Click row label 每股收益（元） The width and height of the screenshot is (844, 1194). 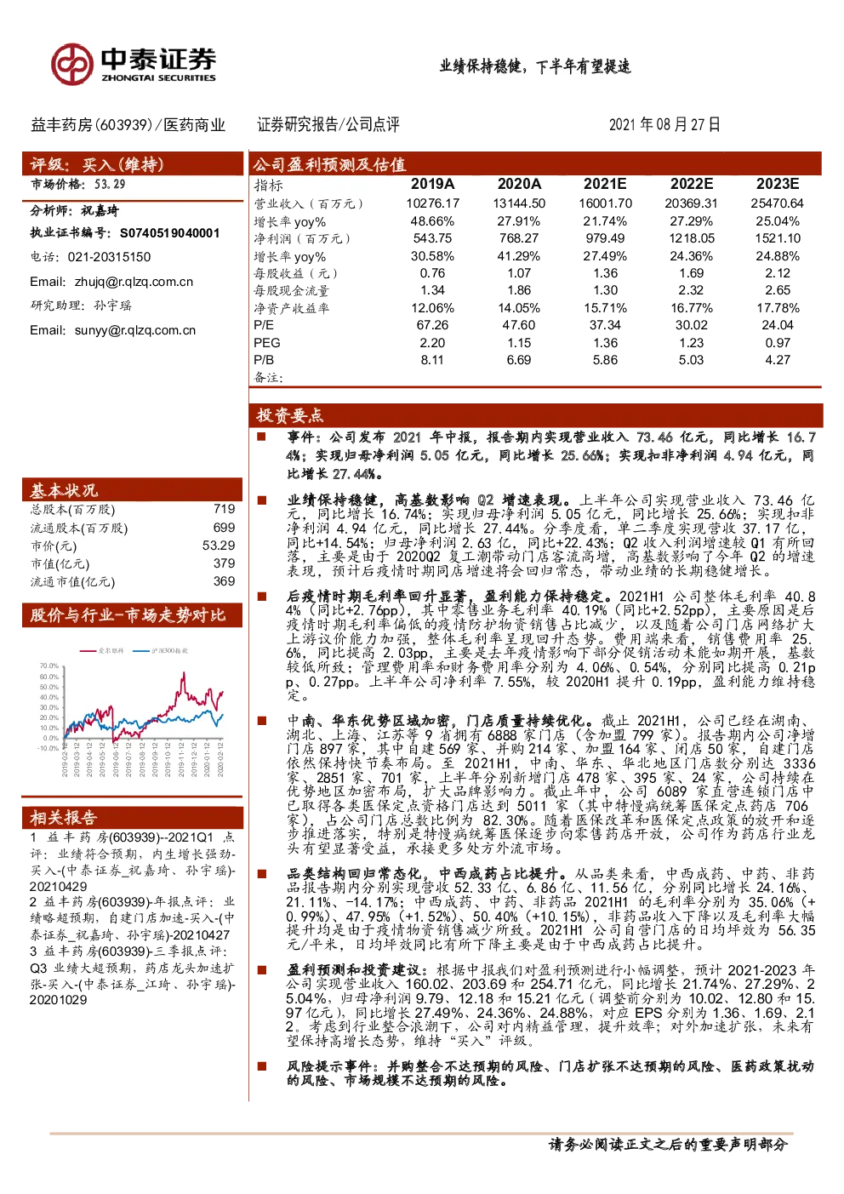tap(296, 274)
